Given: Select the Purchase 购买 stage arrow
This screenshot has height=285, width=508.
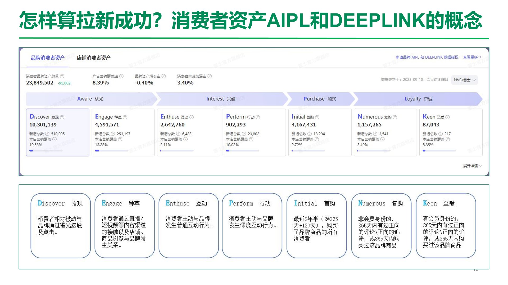Looking at the screenshot, I should tap(320, 99).
